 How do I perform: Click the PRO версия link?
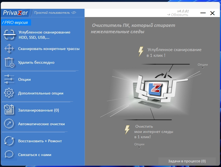[x=16, y=23]
